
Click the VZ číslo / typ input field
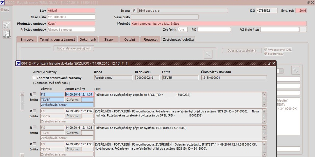pyautogui.click(x=279, y=29)
